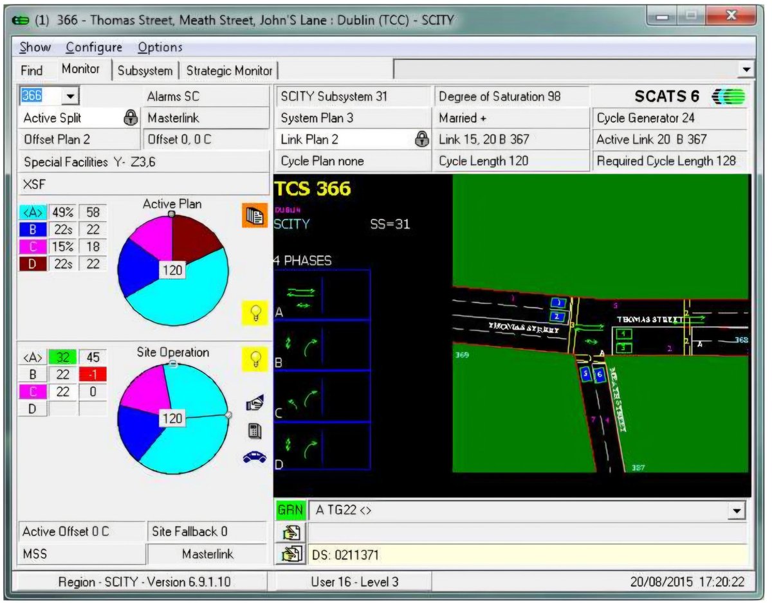Toggle the GRN signal state indicator
772x603 pixels.
(x=291, y=510)
